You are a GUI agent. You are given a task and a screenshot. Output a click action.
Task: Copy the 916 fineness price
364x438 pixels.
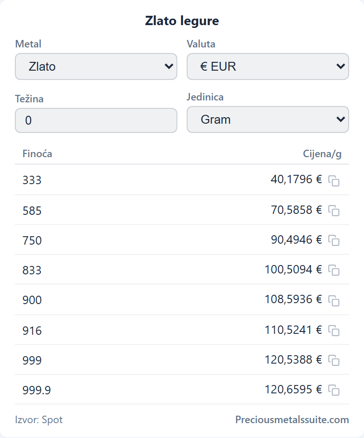334,331
